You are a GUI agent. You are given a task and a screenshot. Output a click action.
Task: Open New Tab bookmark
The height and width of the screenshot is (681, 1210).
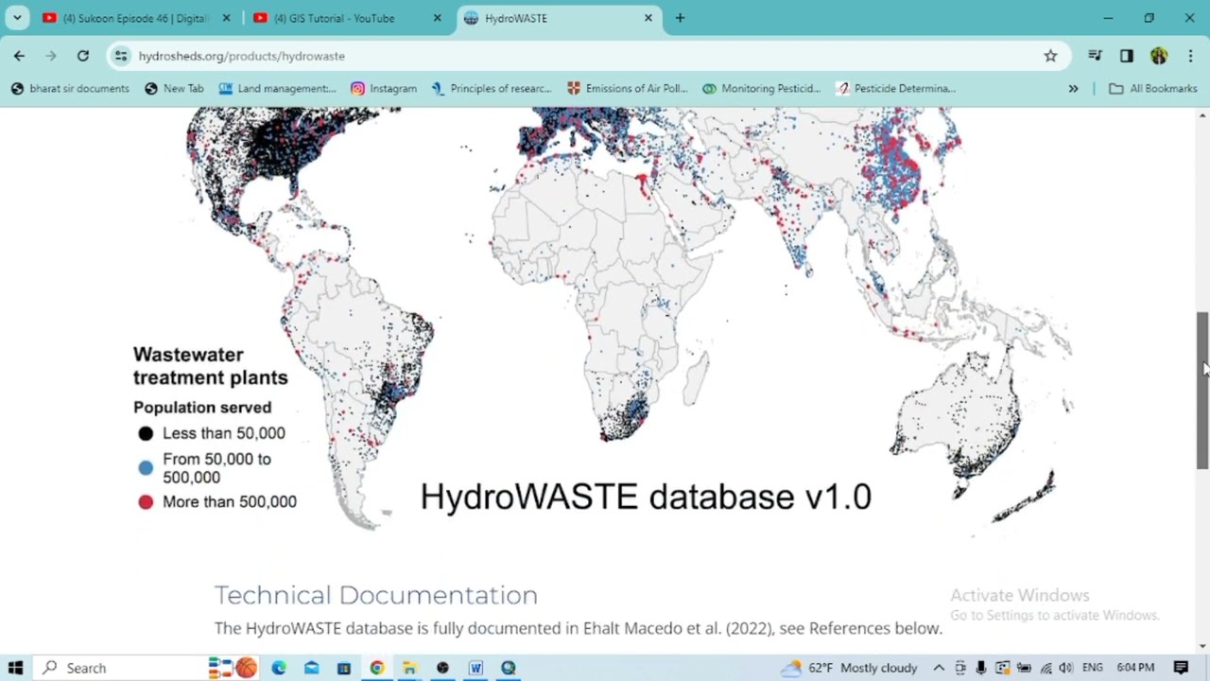click(174, 88)
